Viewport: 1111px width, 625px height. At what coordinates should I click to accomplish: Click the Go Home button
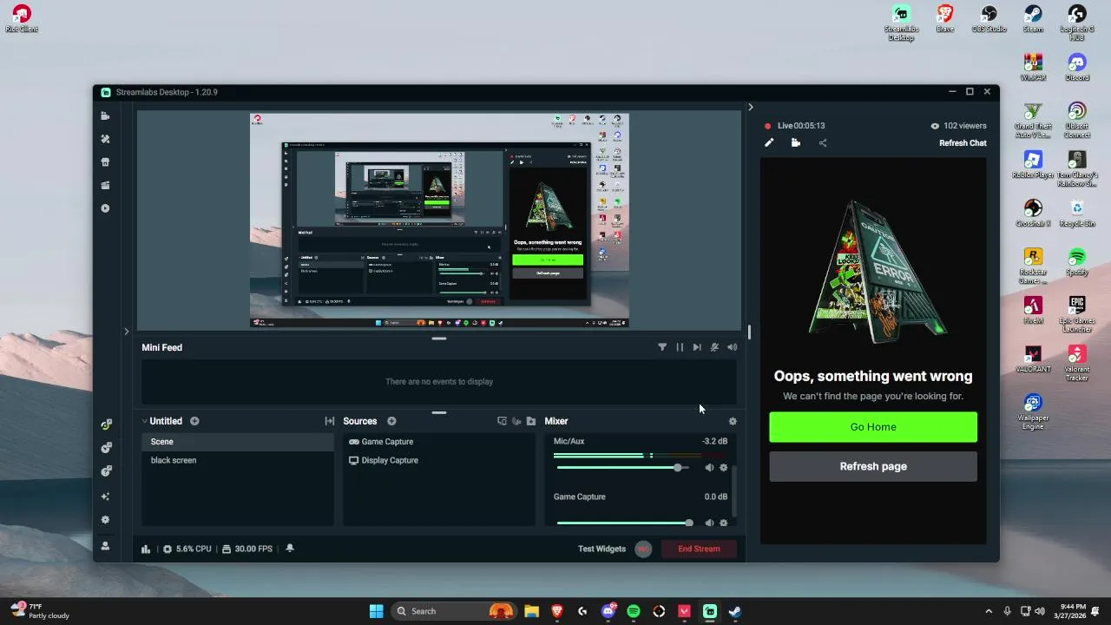click(873, 427)
